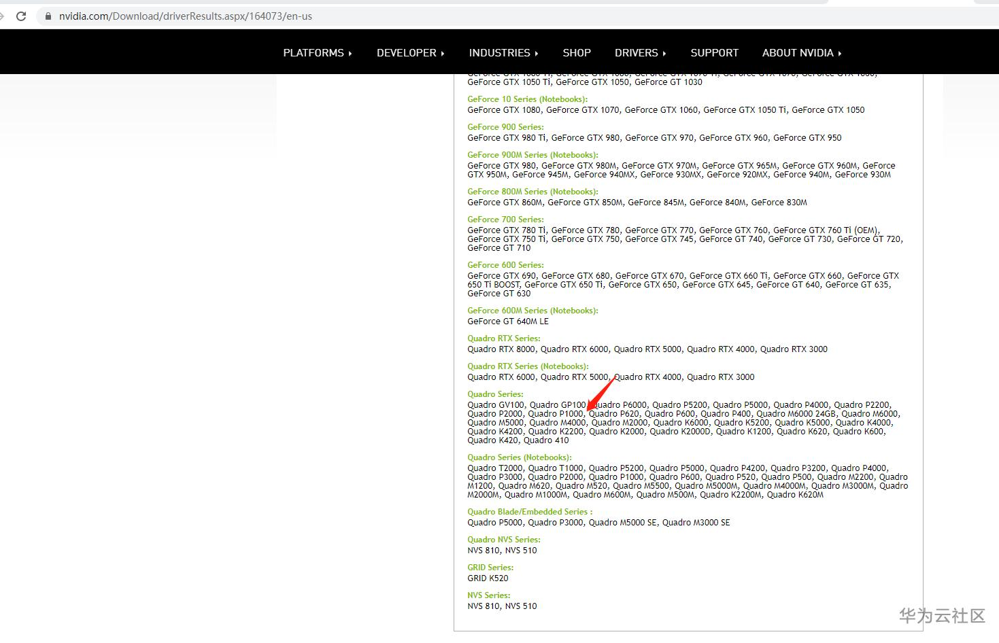
Task: Click the 'GeForce 900M Series (Notebooks):' heading
Action: (x=533, y=155)
